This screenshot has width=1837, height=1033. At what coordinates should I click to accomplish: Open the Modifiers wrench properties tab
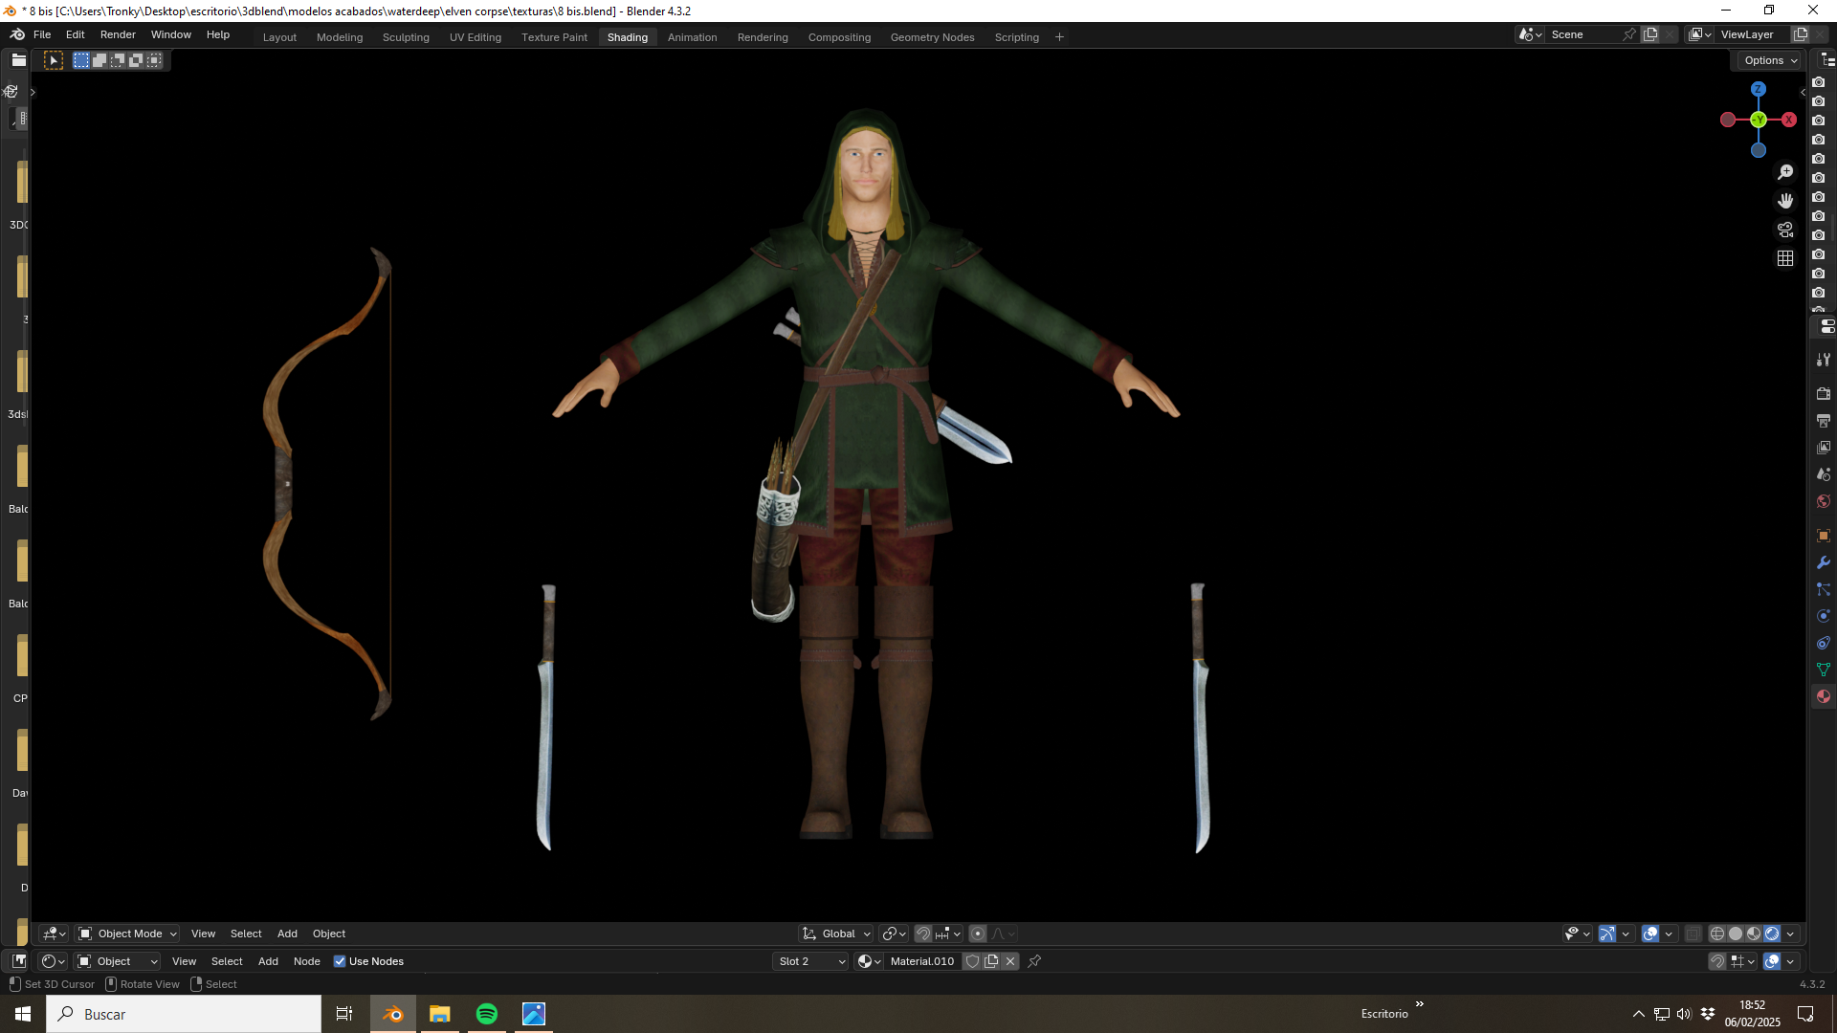pyautogui.click(x=1824, y=562)
